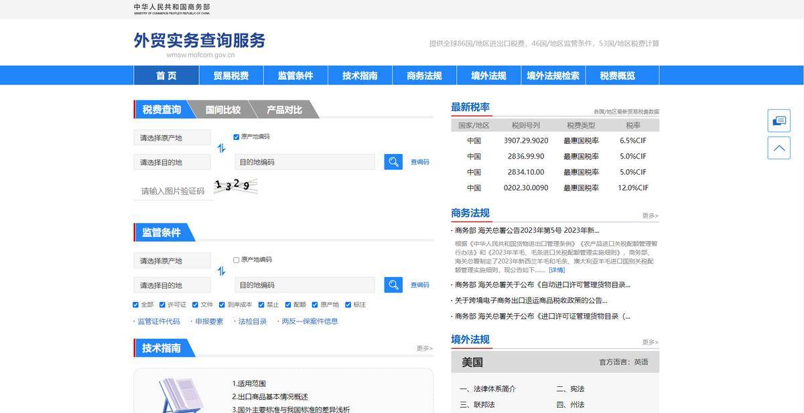Click 更多 link beside 商务法规 heading
Image resolution: width=804 pixels, height=413 pixels.
650,216
